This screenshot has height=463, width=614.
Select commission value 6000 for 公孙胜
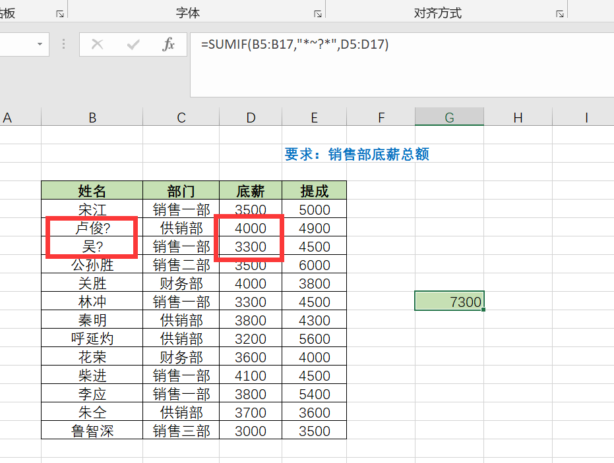click(314, 264)
